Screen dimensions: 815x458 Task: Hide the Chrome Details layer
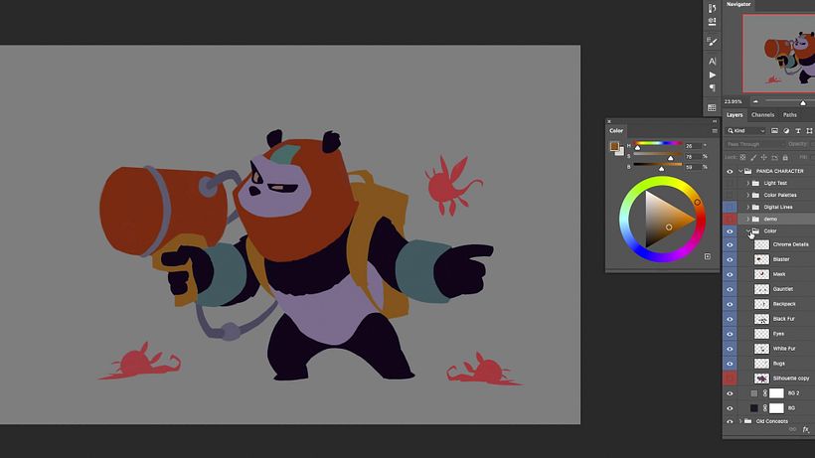pyautogui.click(x=730, y=244)
